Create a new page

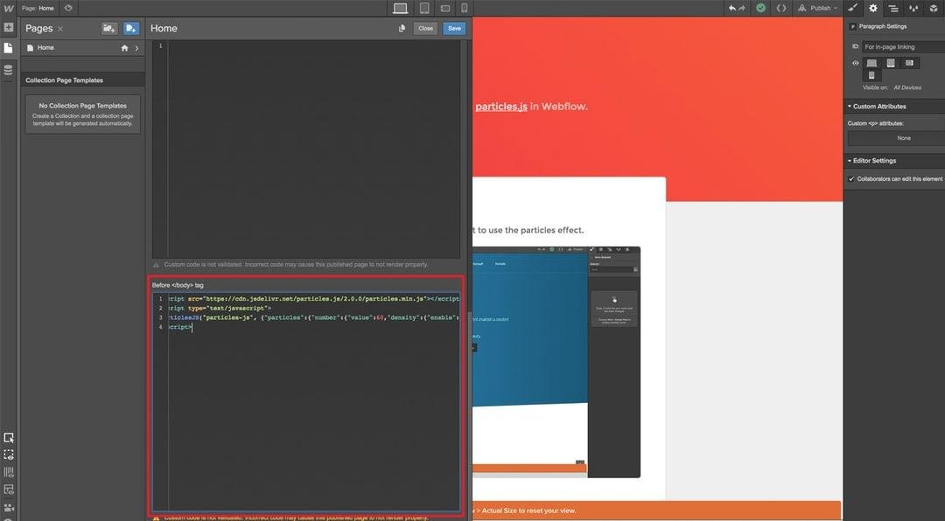pos(130,28)
